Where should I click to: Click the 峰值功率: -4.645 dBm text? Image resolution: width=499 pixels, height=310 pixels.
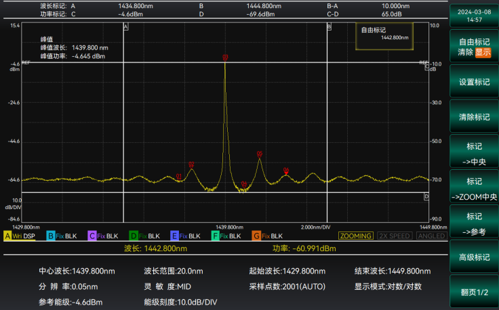tap(73, 57)
